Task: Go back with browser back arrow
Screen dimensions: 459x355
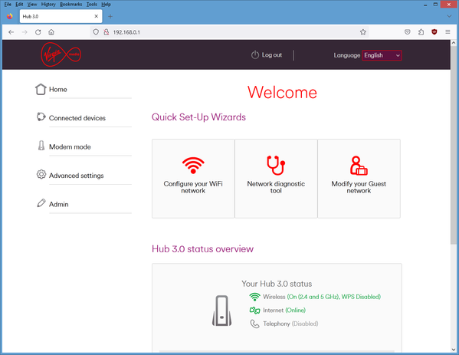Action: tap(11, 32)
